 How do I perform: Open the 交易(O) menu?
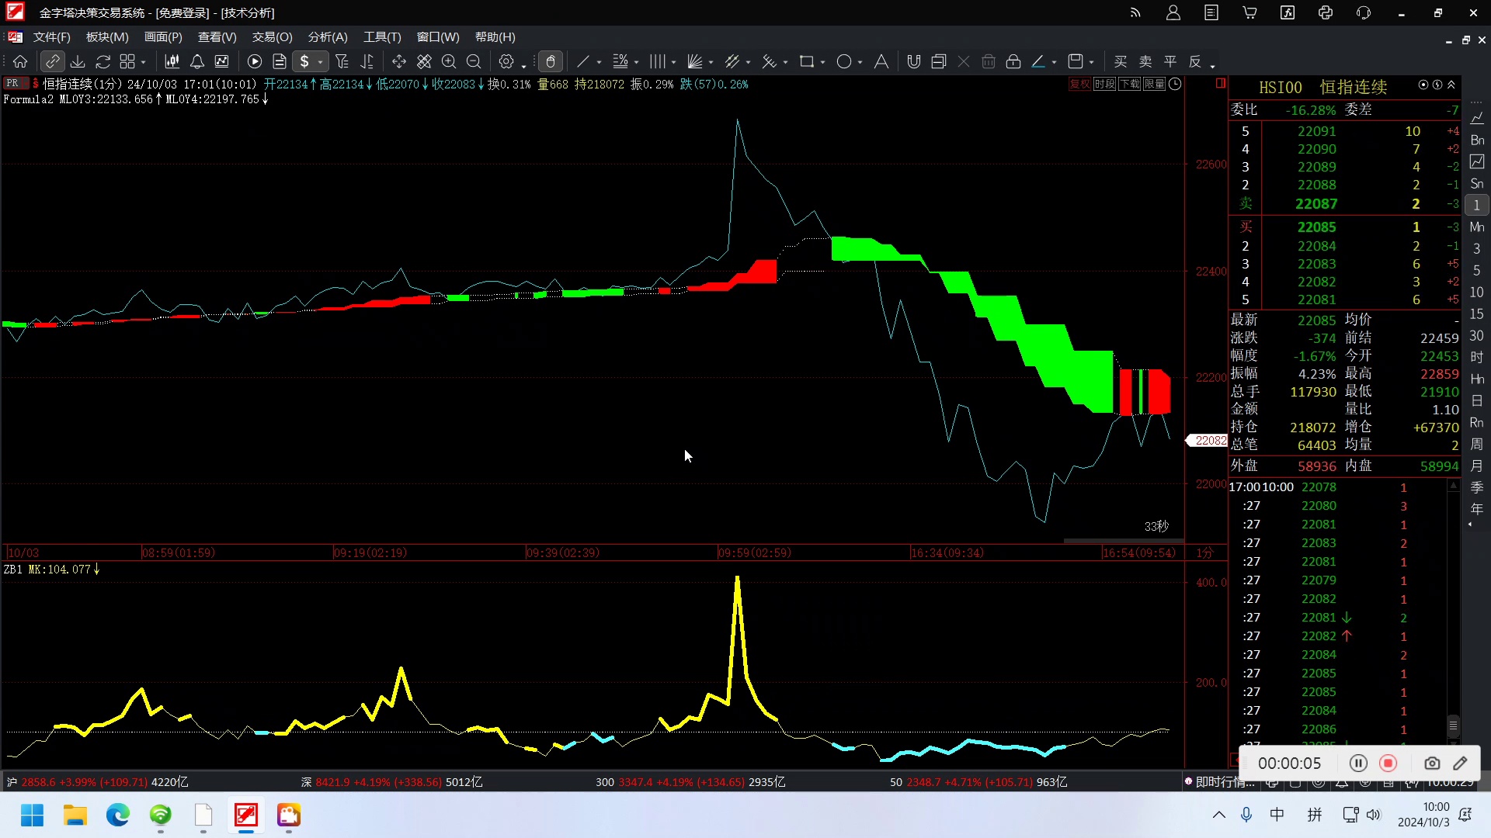272,36
